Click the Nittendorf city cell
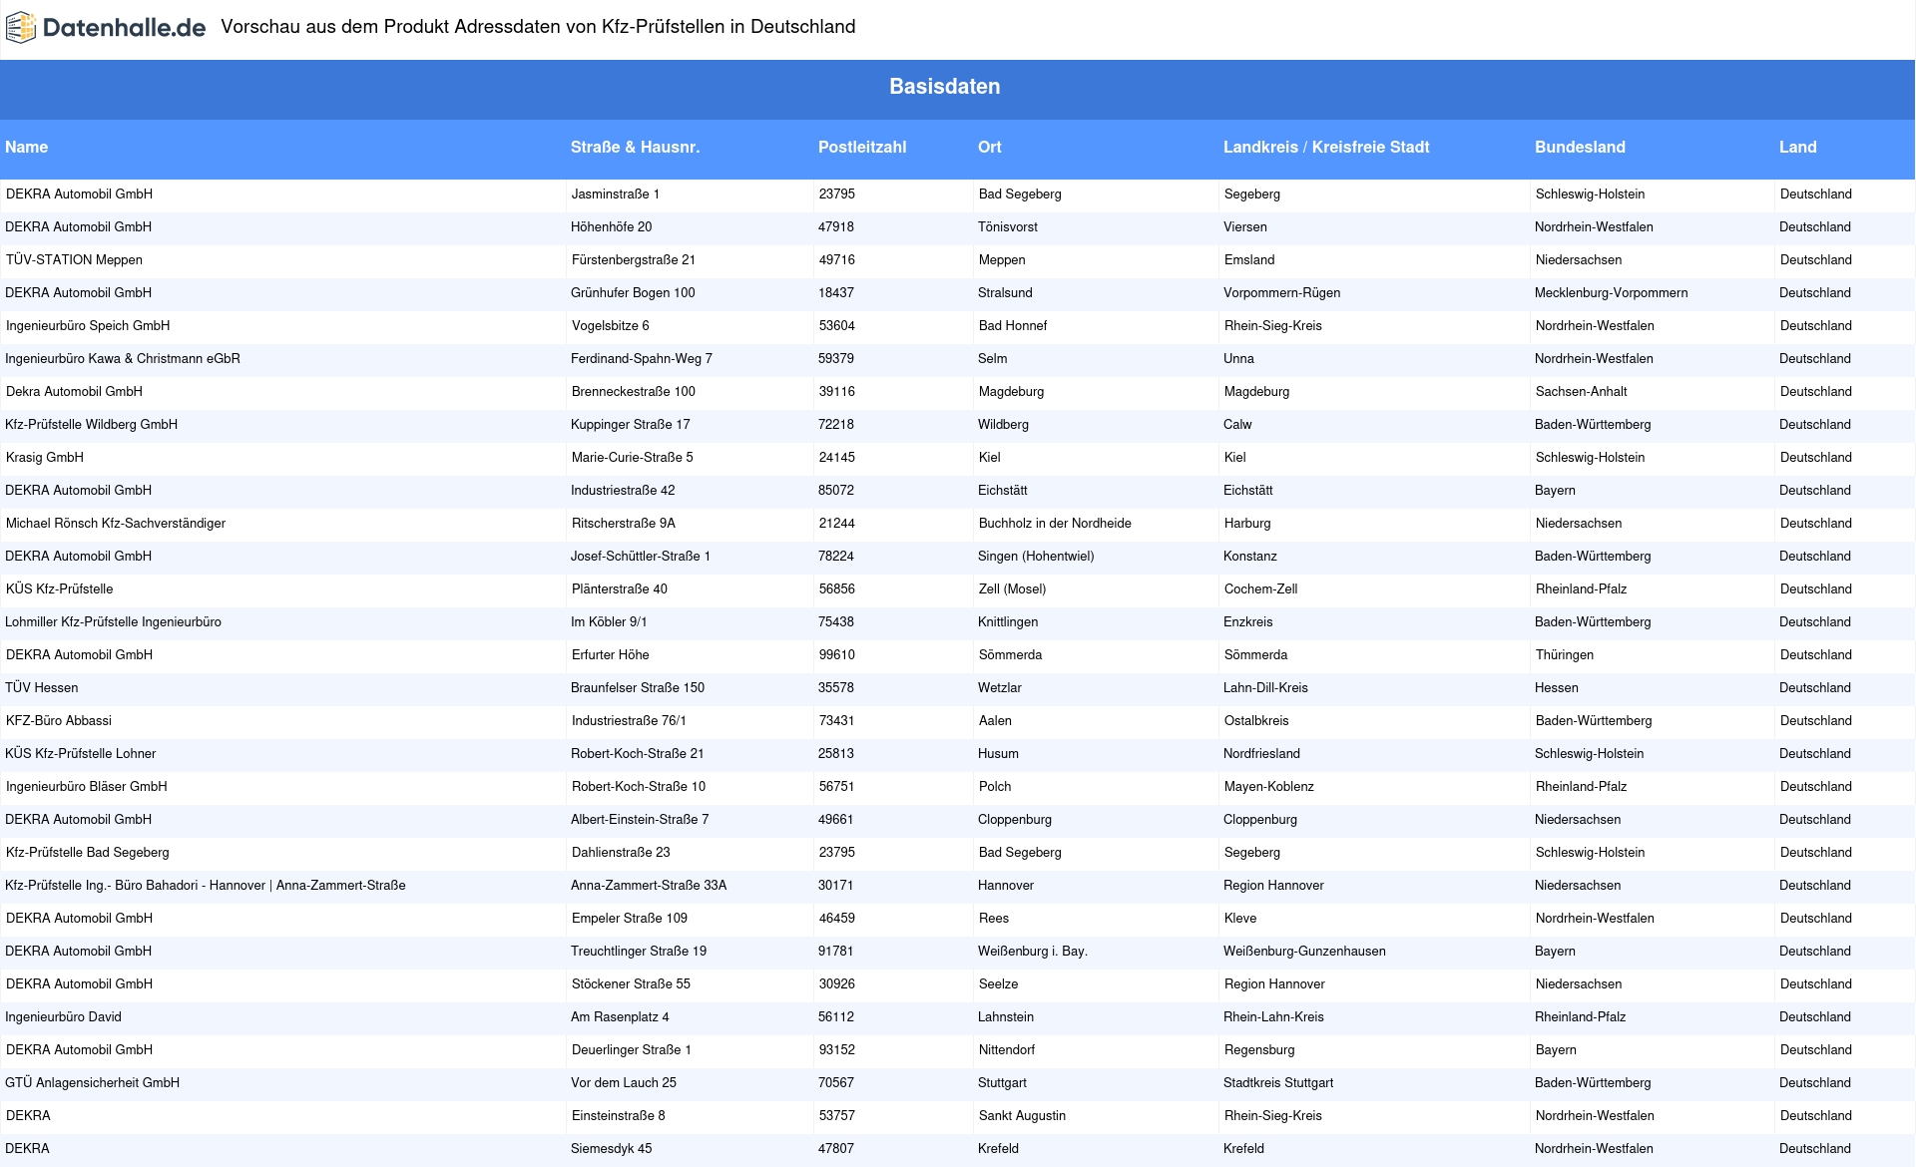 coord(1007,1049)
